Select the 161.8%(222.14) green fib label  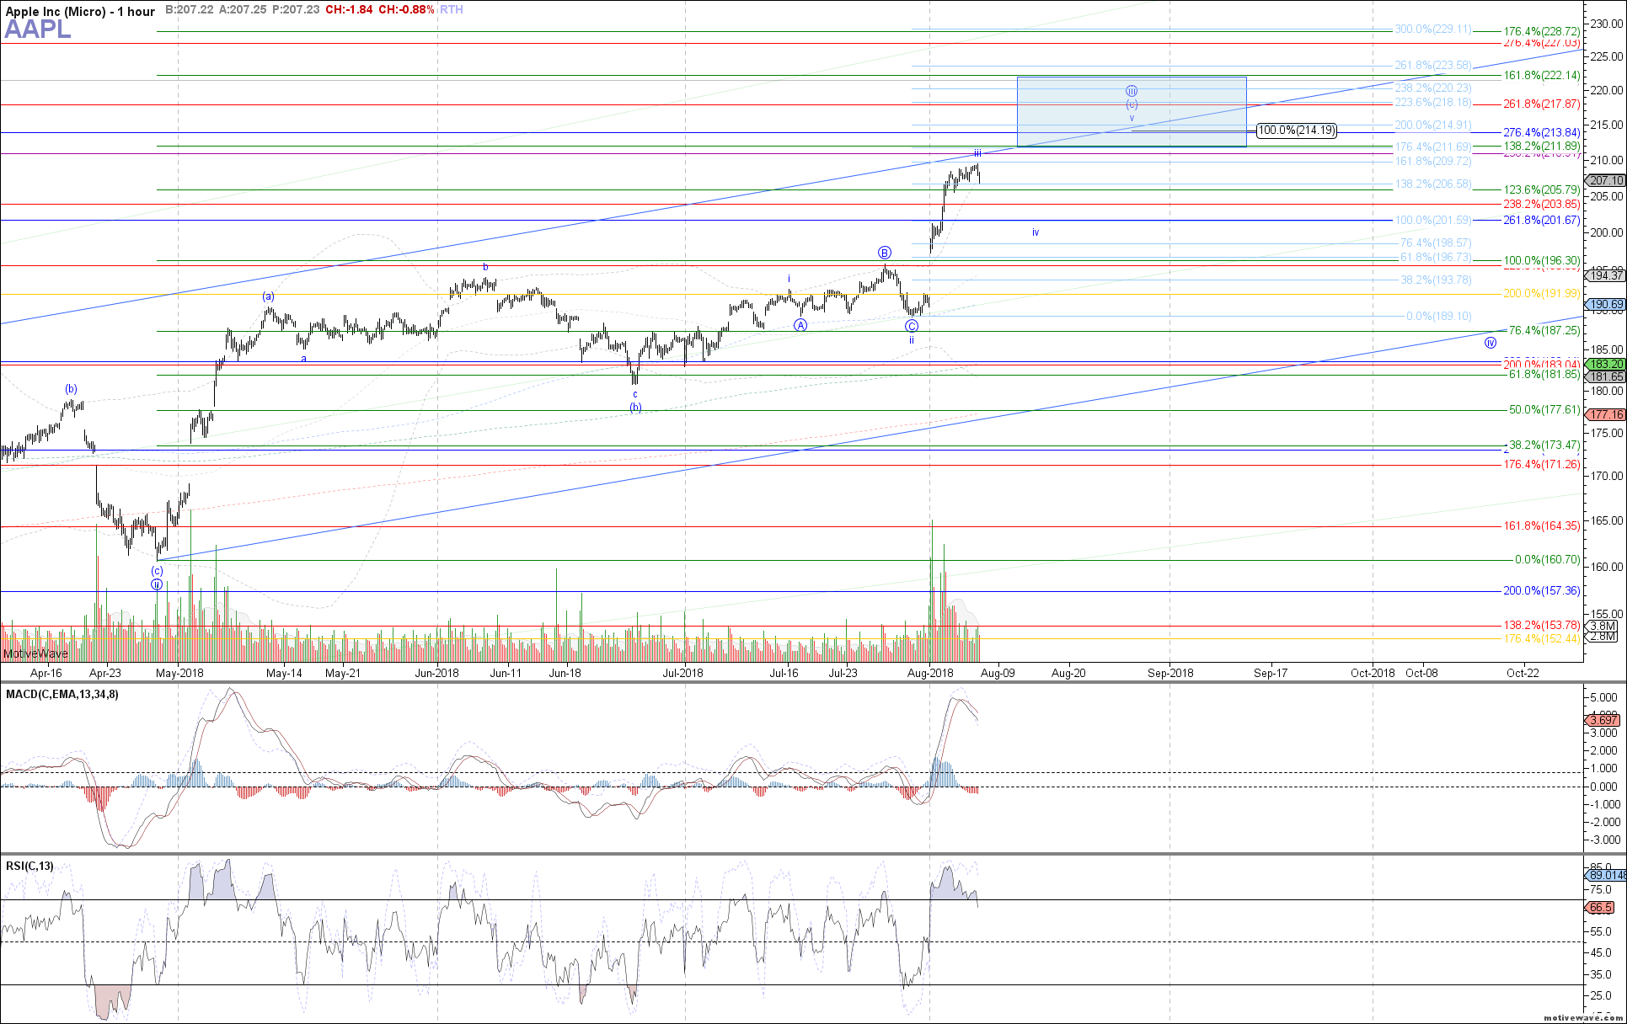1542,76
